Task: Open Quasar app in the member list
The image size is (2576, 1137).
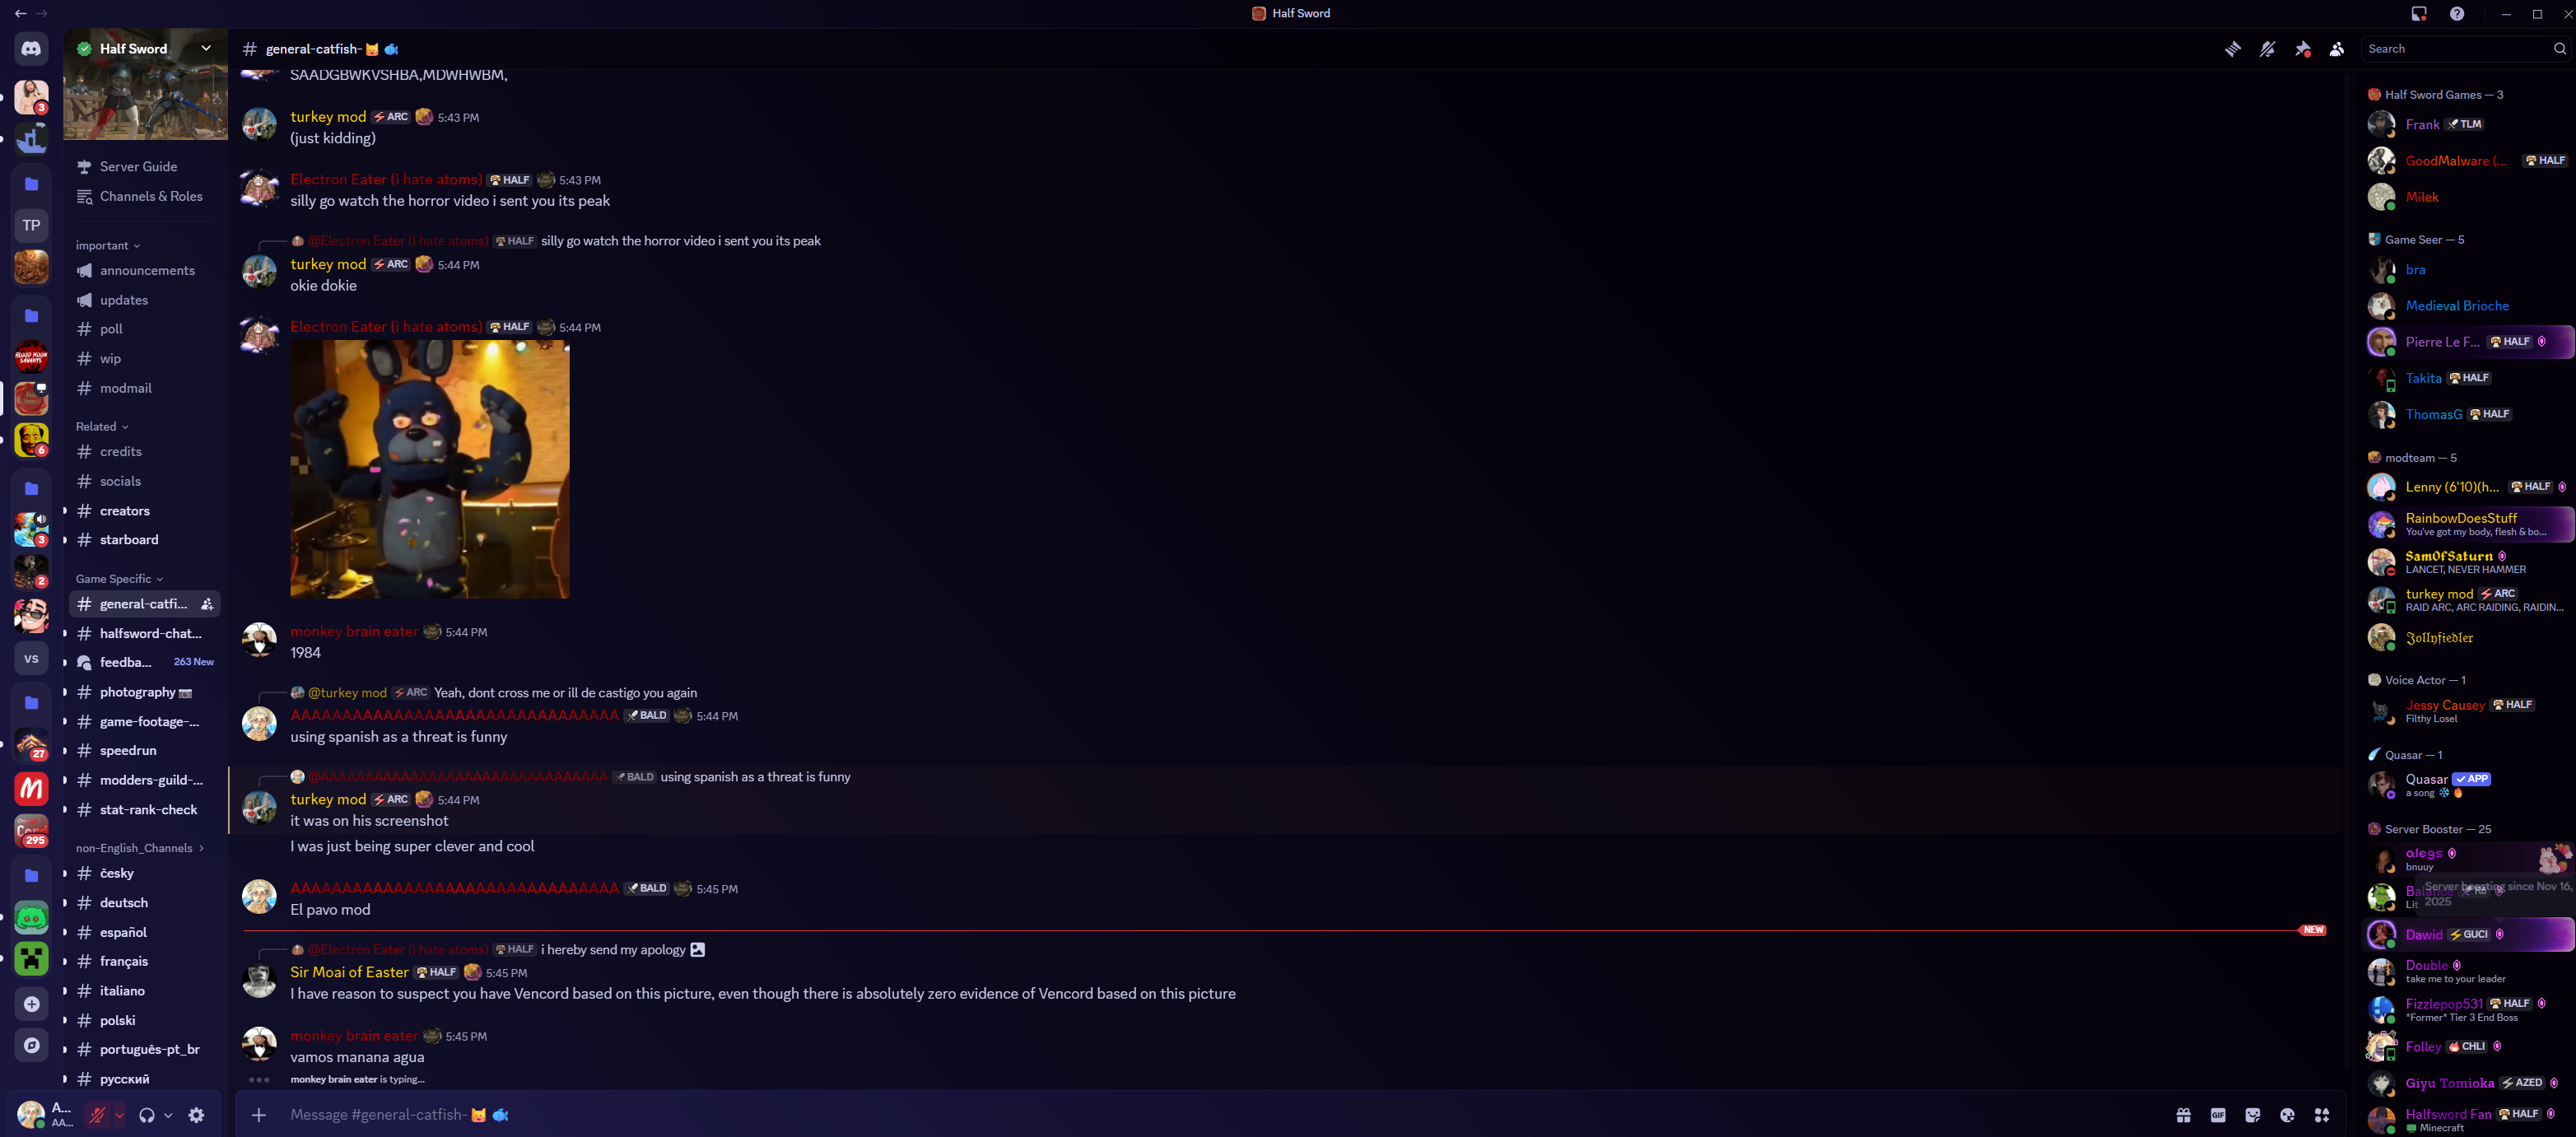Action: 2467,784
